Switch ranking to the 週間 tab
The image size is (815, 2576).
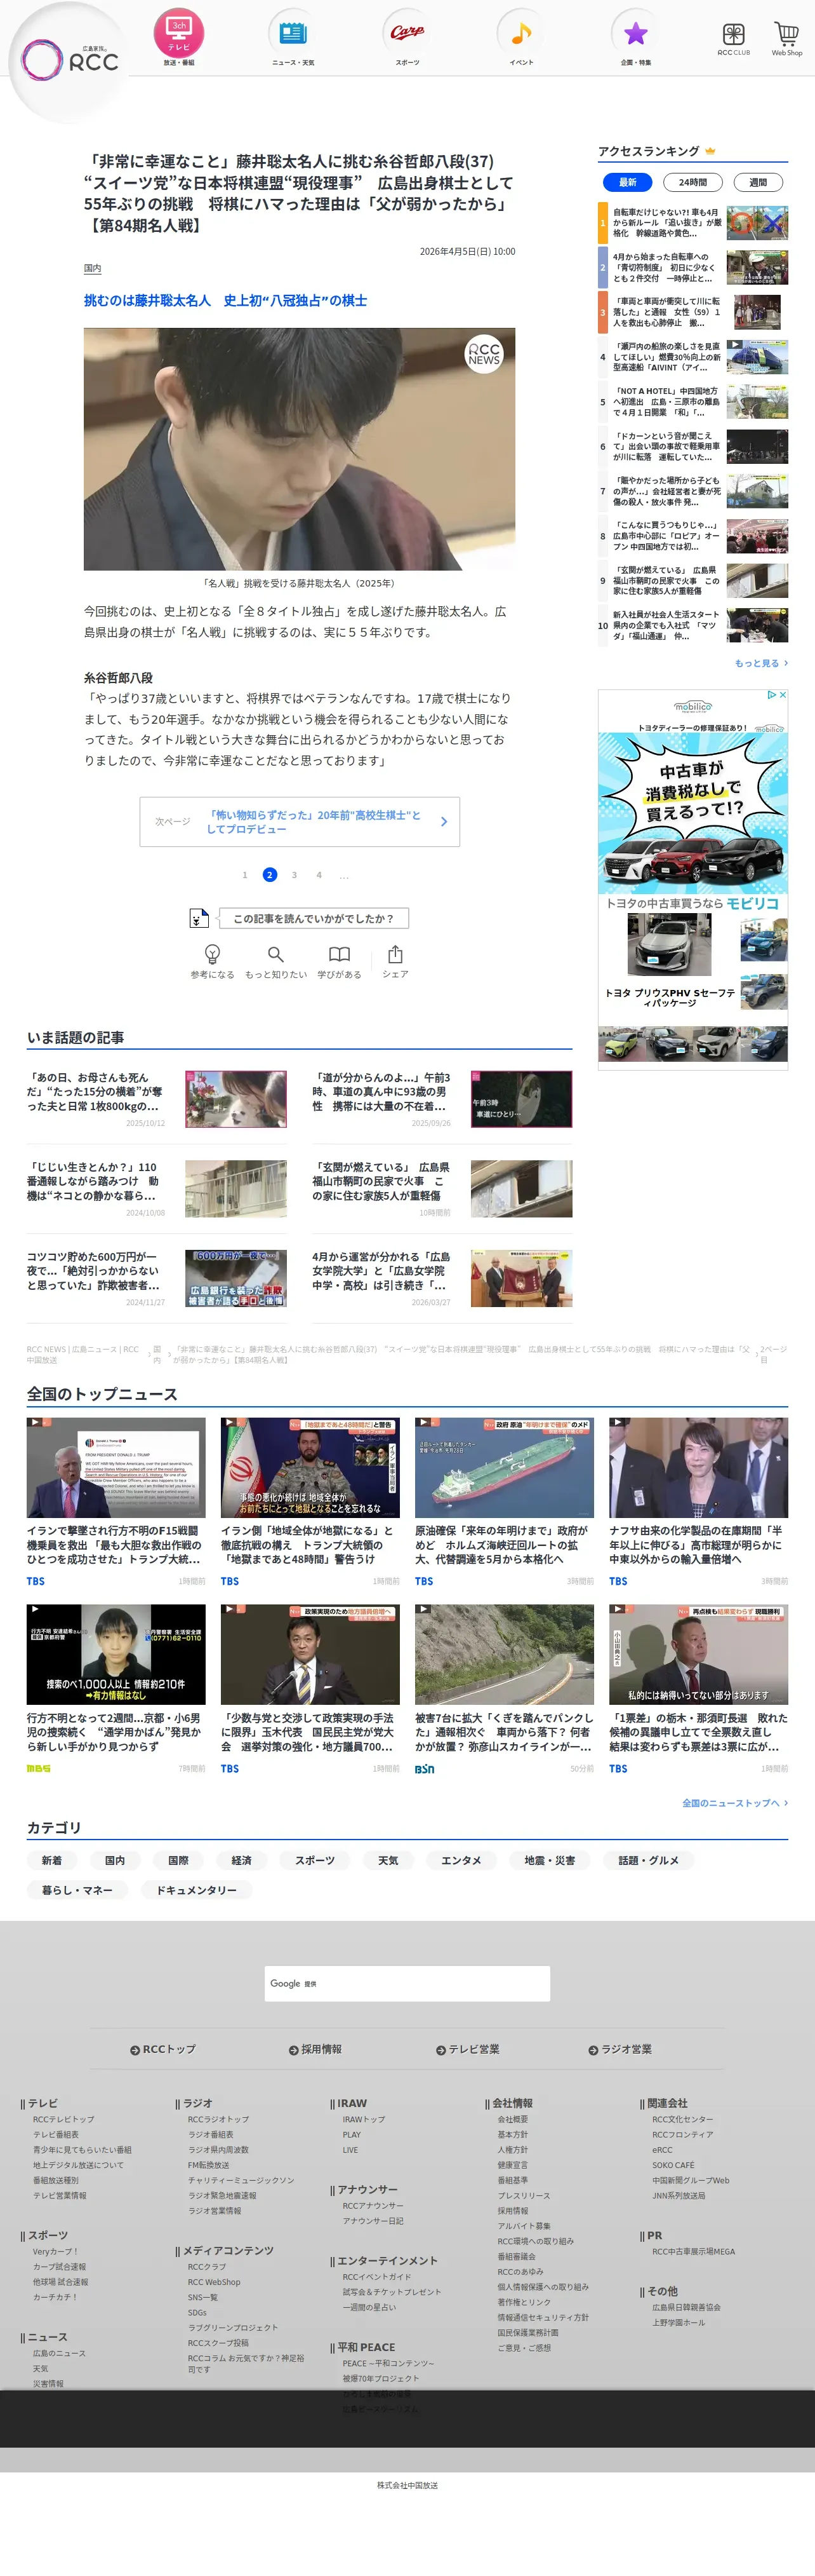pyautogui.click(x=758, y=182)
